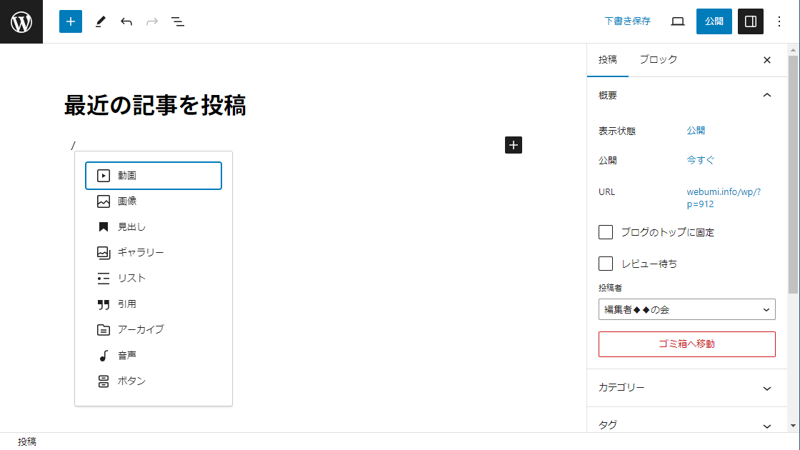Expand the カテゴリー panel
The image size is (800, 450).
pos(686,388)
